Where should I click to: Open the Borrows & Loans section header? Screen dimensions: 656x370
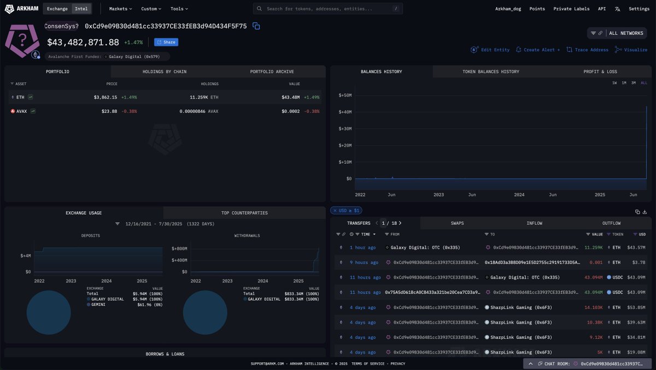point(165,354)
